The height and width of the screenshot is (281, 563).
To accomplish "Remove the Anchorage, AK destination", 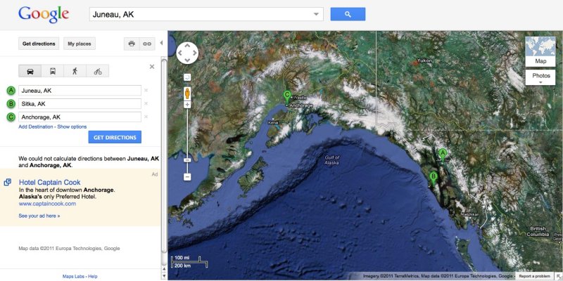I will pos(146,117).
